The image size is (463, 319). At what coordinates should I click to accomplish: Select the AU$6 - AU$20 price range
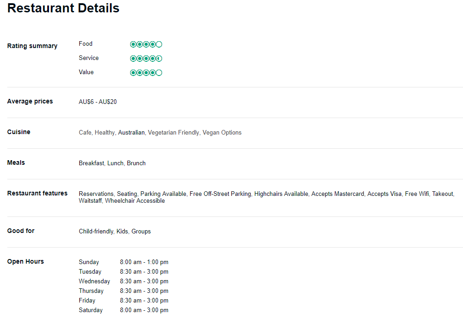[x=98, y=102]
